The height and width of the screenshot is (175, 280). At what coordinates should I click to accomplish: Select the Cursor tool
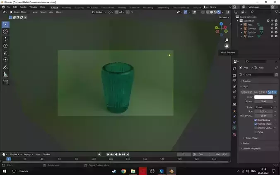coord(5,31)
